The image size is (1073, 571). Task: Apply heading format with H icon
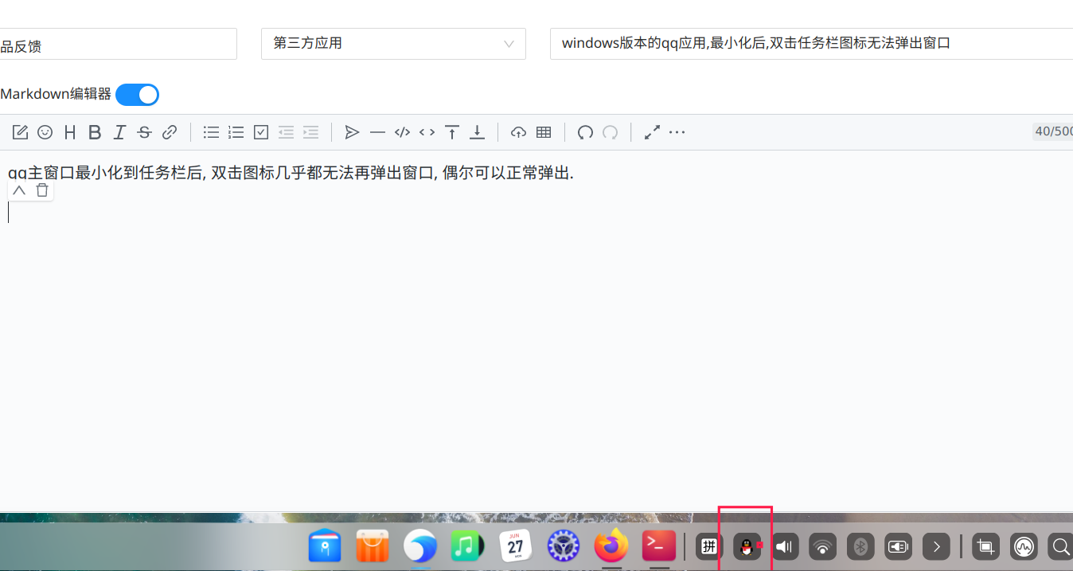pos(70,132)
